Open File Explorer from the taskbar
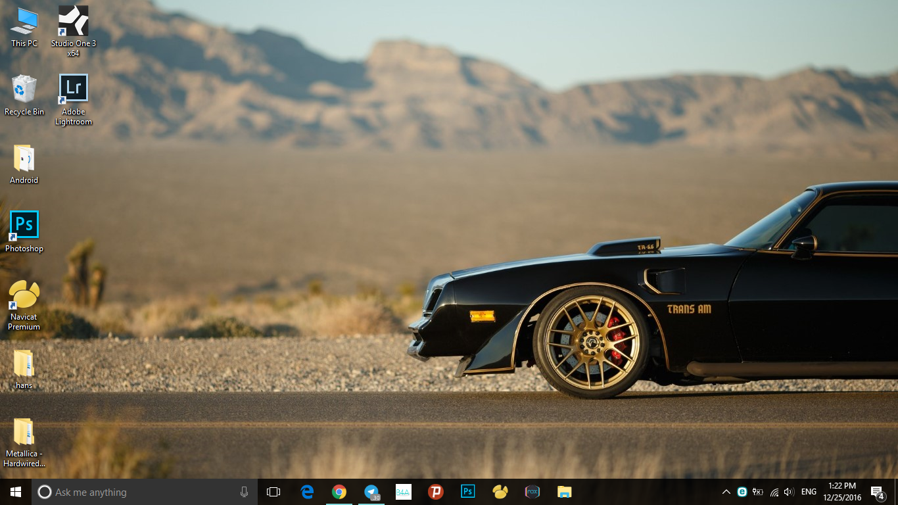Viewport: 898px width, 505px height. point(564,491)
